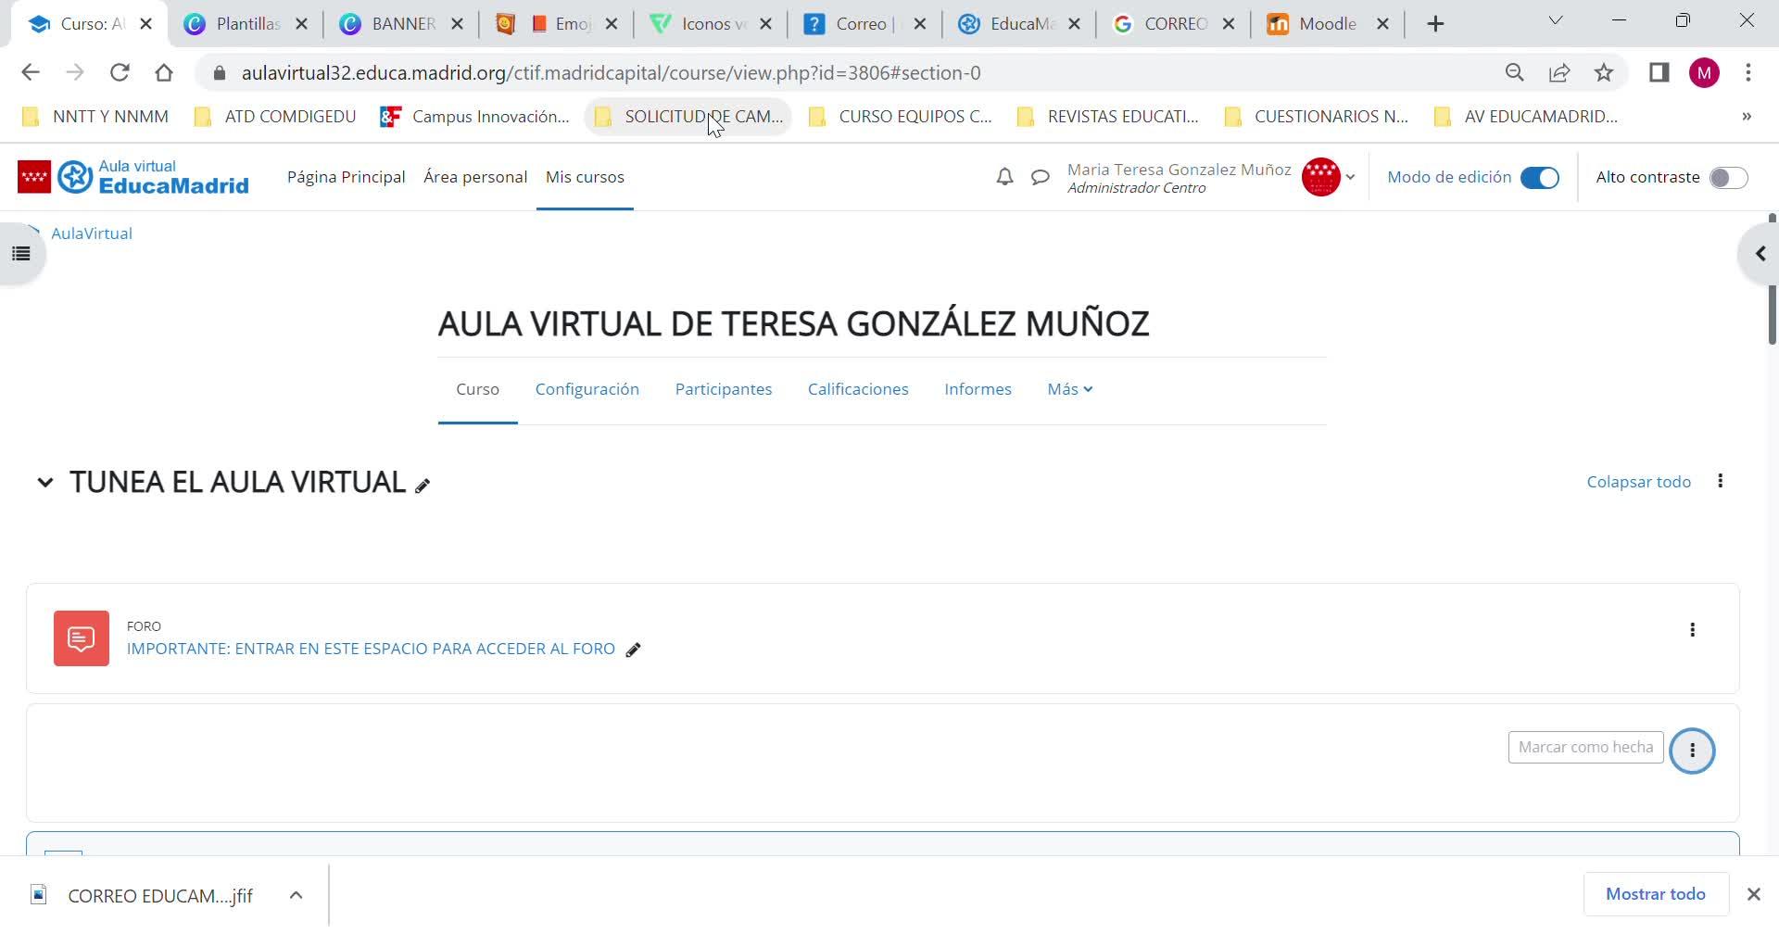Open a new browser tab
Screen dimensions: 1779x934
[1435, 24]
